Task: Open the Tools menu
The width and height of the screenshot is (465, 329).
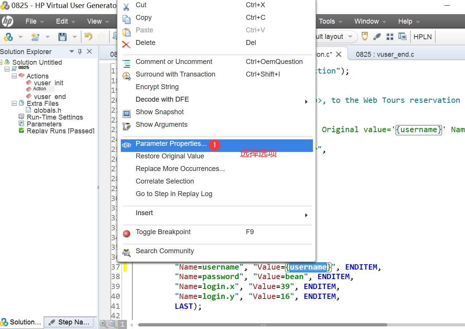Action: pos(331,21)
